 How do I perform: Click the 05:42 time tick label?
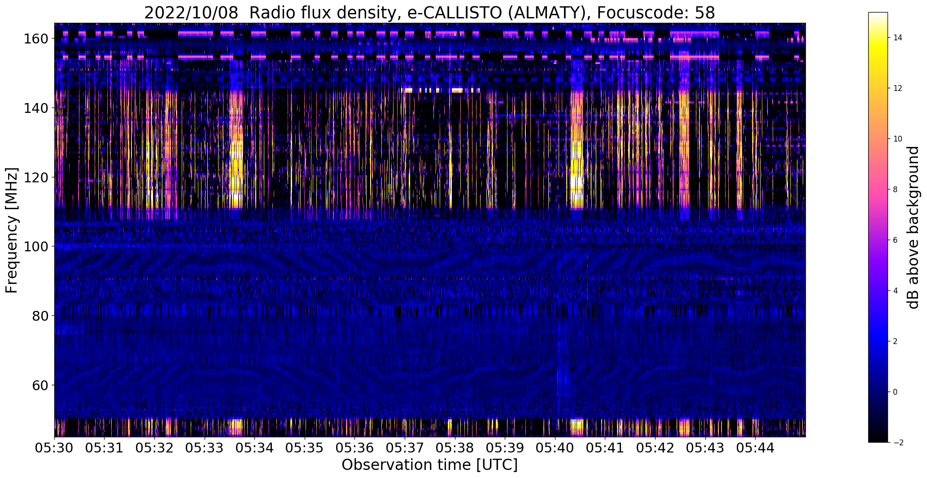[x=655, y=448]
